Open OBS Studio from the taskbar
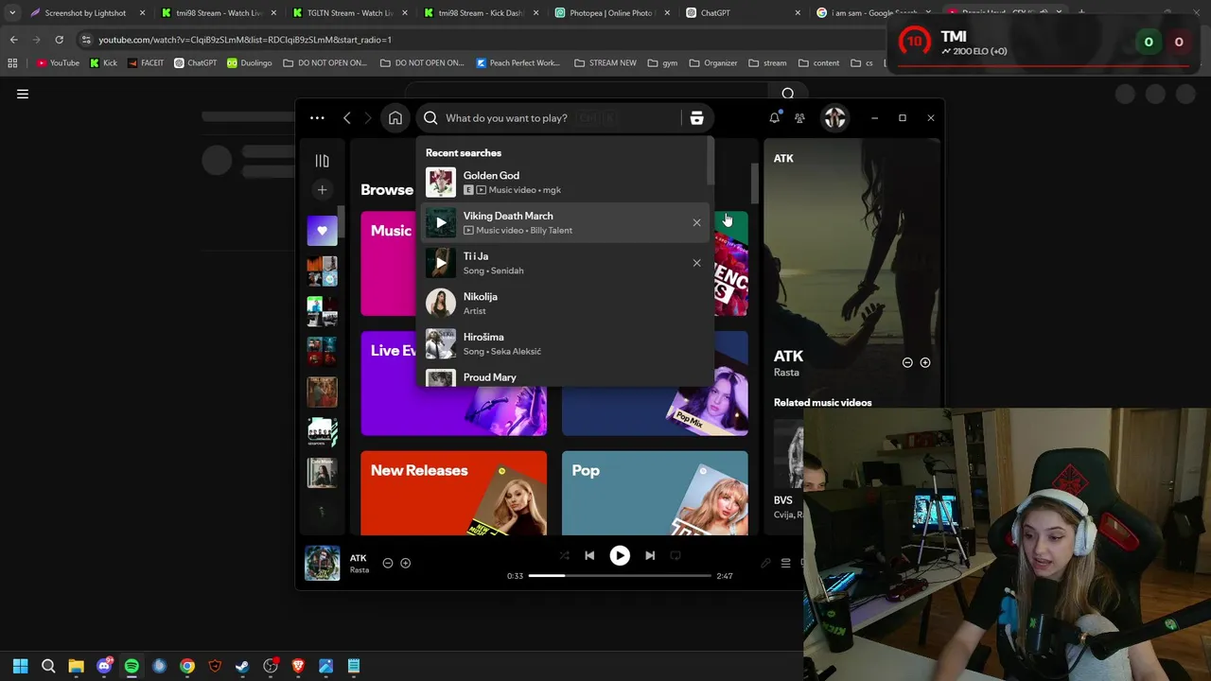1211x681 pixels. click(x=271, y=666)
